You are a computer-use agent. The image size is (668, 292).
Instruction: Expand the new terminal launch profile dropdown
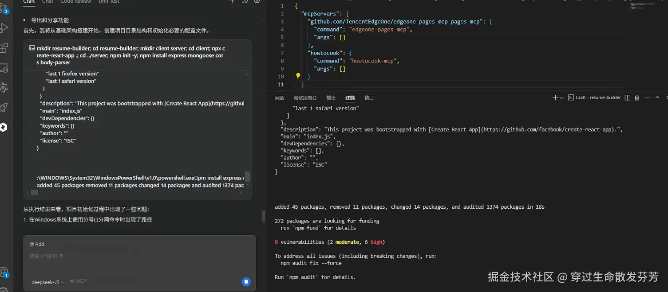(562, 97)
